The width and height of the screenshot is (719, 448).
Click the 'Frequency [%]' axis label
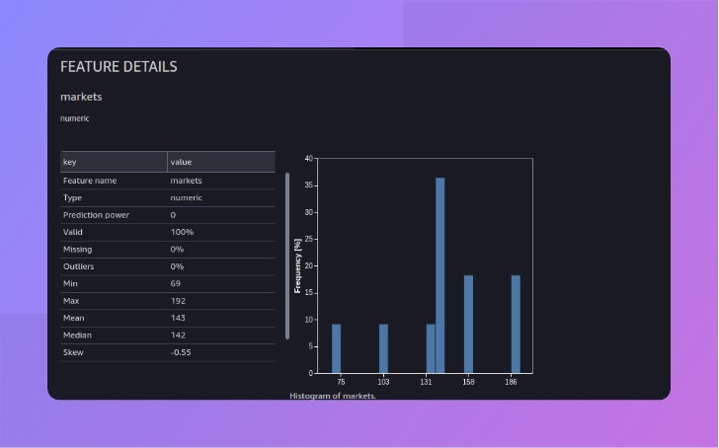pyautogui.click(x=297, y=265)
